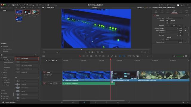Image resolution: width=191 pixels, height=107 pixels.
Task: Select the arrow Selection tool in timeline toolbar
Action: click(x=80, y=56)
